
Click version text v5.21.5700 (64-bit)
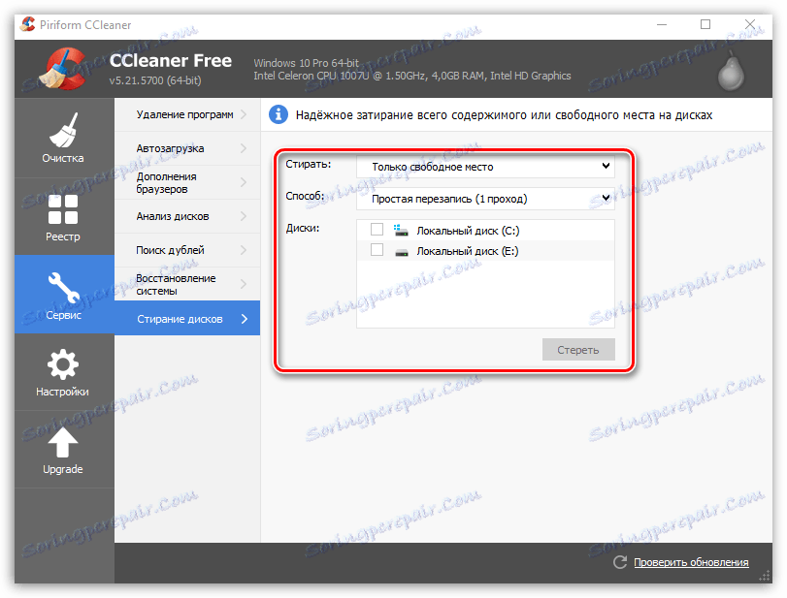155,80
